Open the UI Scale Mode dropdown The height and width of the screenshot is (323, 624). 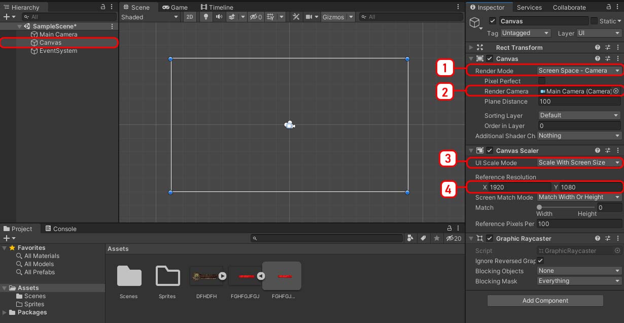pyautogui.click(x=579, y=163)
